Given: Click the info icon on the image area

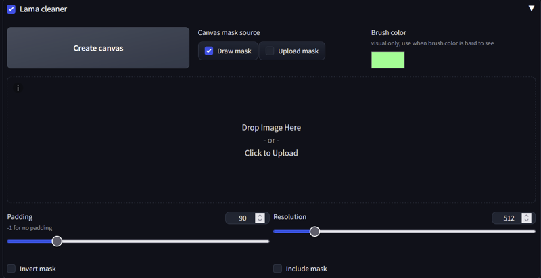Looking at the screenshot, I should click(18, 88).
